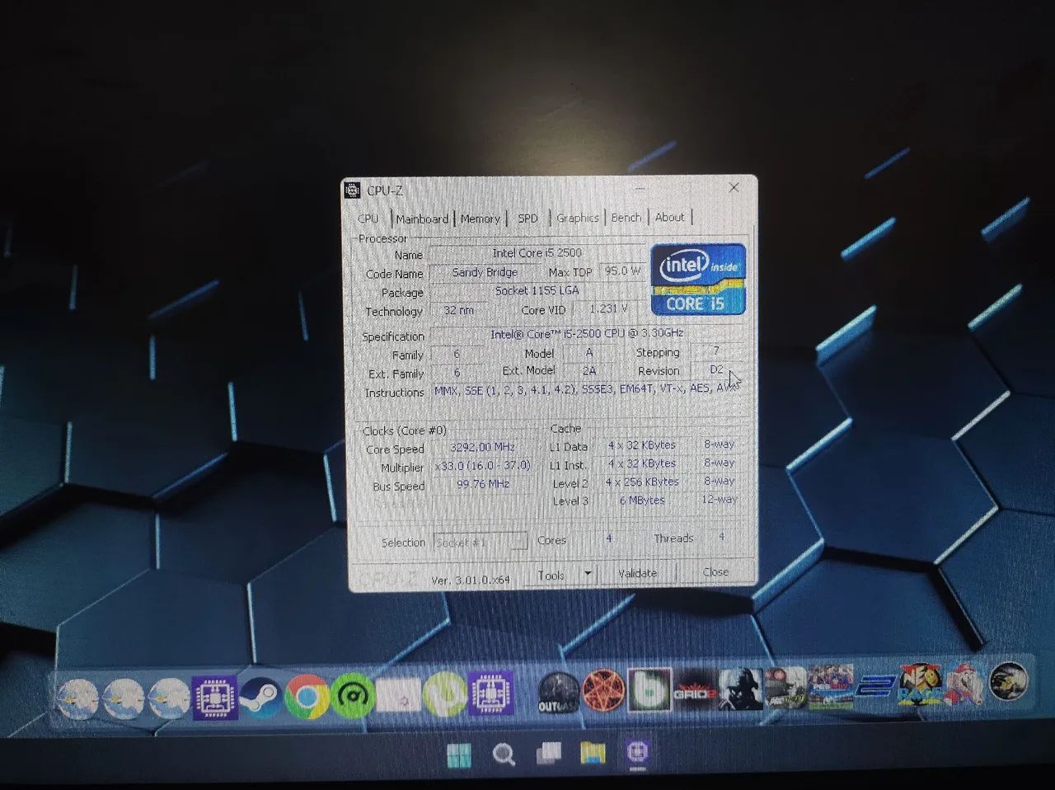Image resolution: width=1055 pixels, height=790 pixels.
Task: Click the Core Speed value '3292.00 MHz'
Action: 482,447
